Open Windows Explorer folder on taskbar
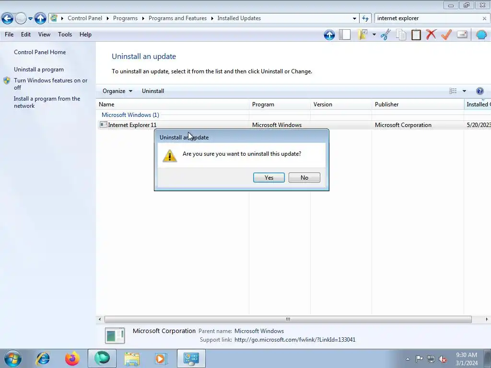The image size is (491, 368). tap(132, 358)
